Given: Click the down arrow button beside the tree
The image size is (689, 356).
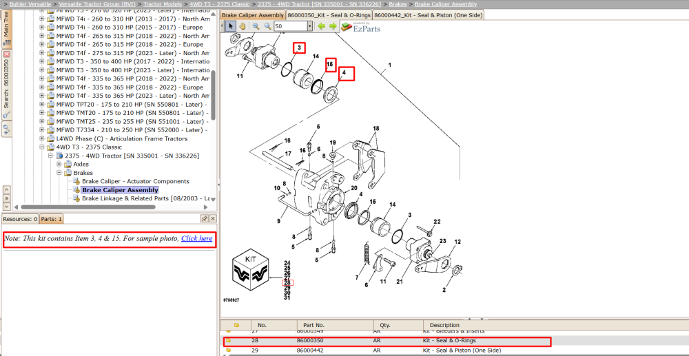Looking at the screenshot, I should [7, 207].
